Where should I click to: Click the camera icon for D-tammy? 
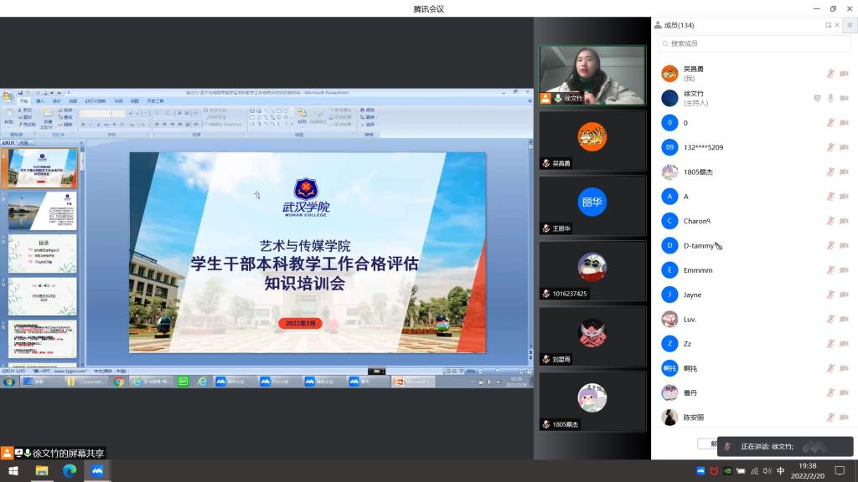click(845, 245)
